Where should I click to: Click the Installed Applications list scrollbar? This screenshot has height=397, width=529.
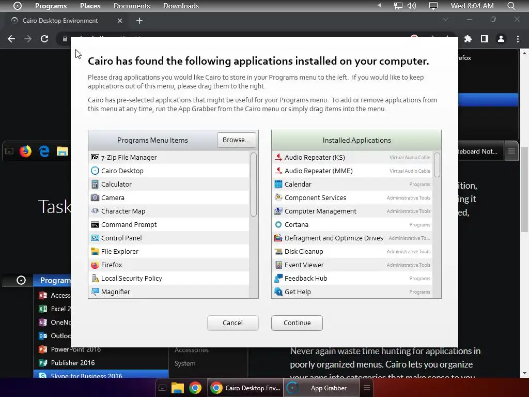[437, 165]
